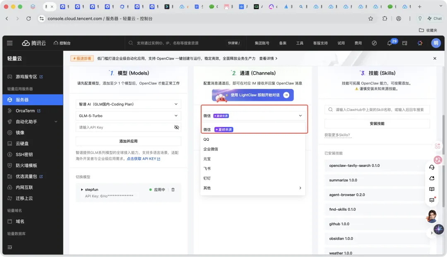Expand 其他 submenu in channel list

(253, 188)
